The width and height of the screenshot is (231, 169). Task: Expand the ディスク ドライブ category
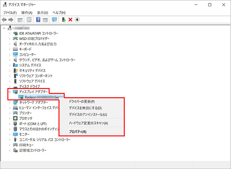point(10,87)
